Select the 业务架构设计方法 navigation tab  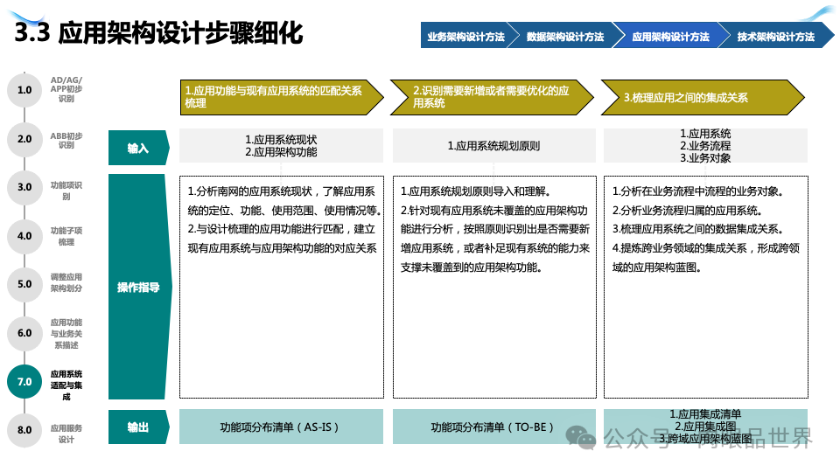[465, 36]
